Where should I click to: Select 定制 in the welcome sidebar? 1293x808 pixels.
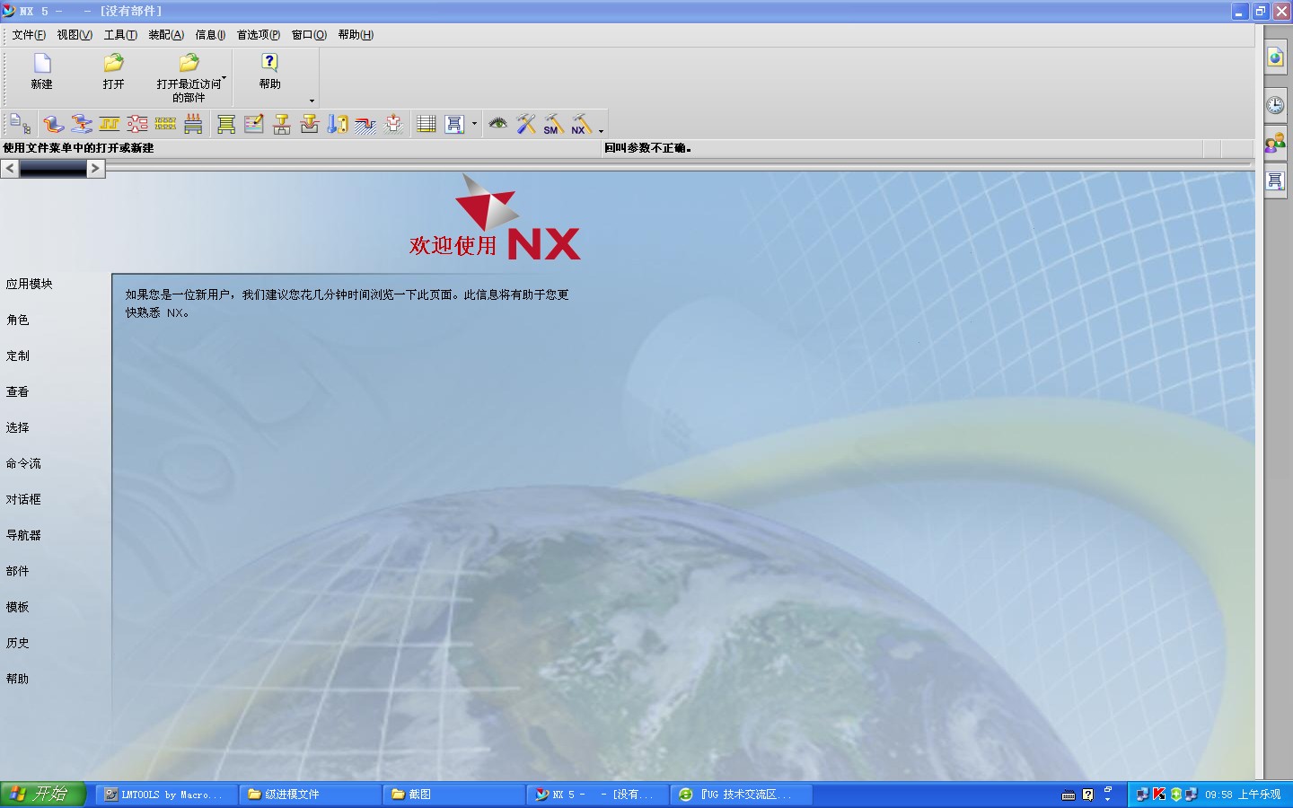pos(18,356)
